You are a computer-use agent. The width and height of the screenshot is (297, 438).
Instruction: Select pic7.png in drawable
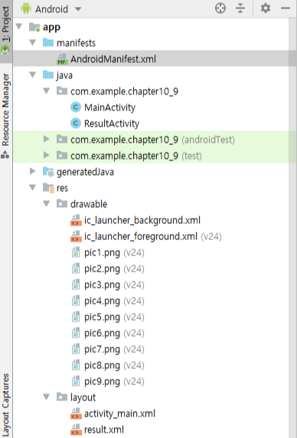pyautogui.click(x=114, y=350)
